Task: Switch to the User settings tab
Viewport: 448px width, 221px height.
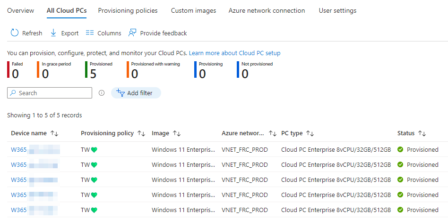Action: pyautogui.click(x=337, y=10)
